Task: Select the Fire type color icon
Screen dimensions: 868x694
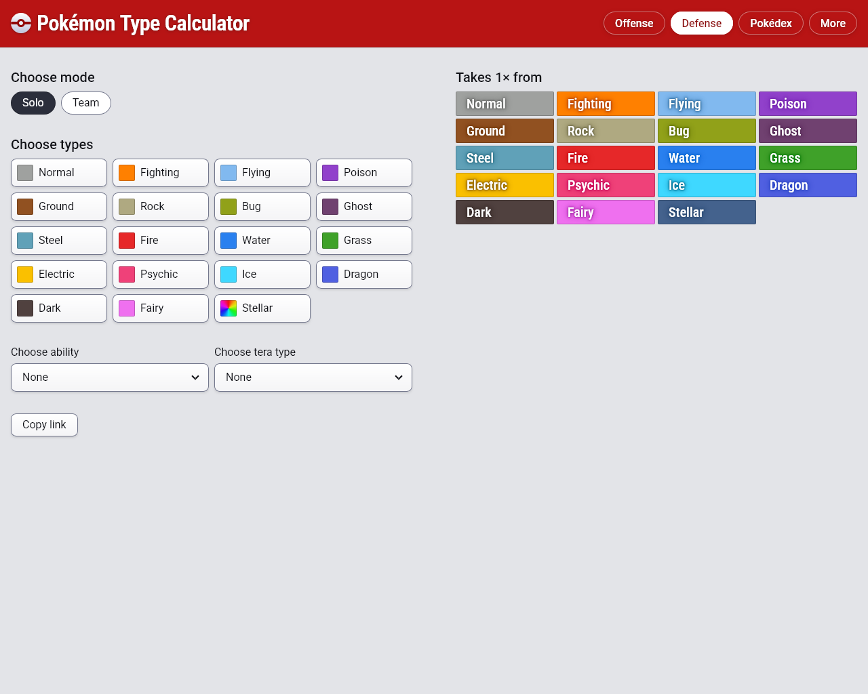Action: pyautogui.click(x=127, y=241)
